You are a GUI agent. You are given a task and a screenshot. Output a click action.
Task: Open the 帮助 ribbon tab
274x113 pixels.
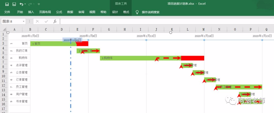[x=103, y=12]
